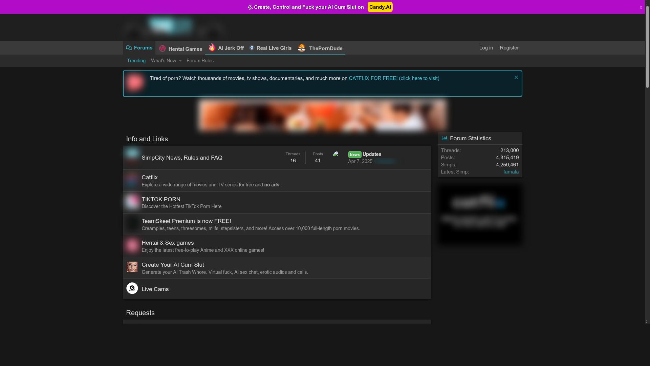Click the Log in link

tap(486, 48)
